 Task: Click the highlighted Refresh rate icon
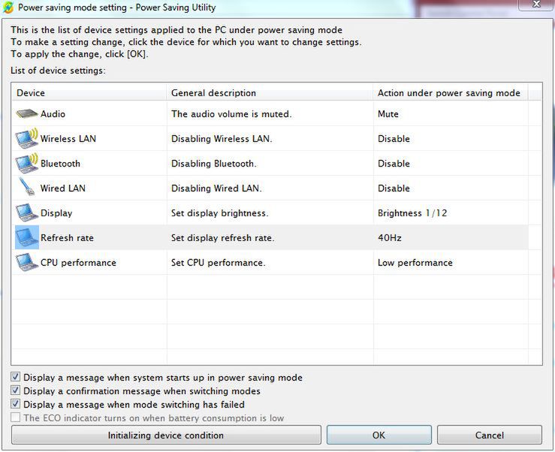pyautogui.click(x=27, y=237)
